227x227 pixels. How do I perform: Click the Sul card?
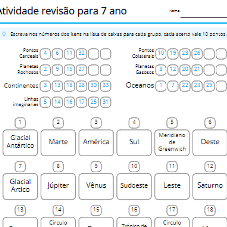click(134, 143)
